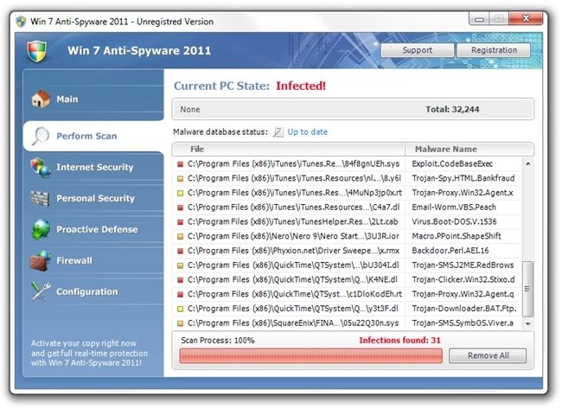Select the Trojan-Downloader.BAT.Ftp entry

click(x=464, y=309)
